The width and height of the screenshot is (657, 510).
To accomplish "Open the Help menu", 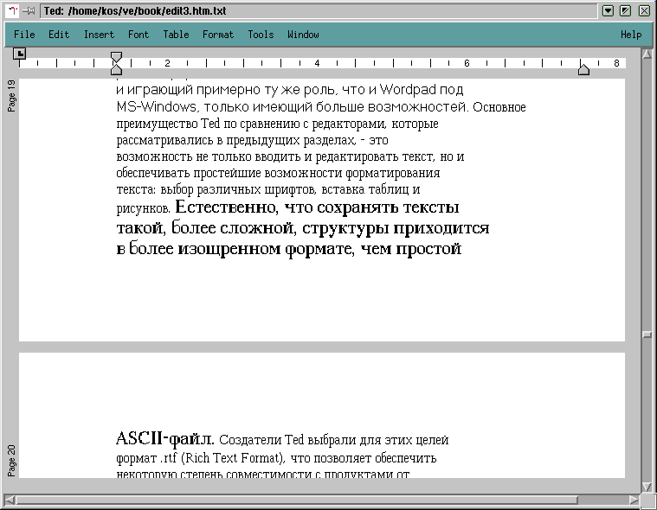I will 631,35.
